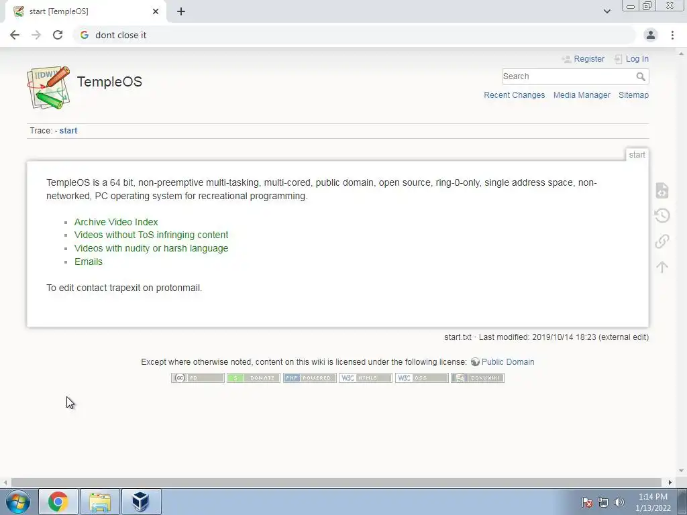The height and width of the screenshot is (515, 687).
Task: Click the search magnifier icon
Action: (x=641, y=76)
